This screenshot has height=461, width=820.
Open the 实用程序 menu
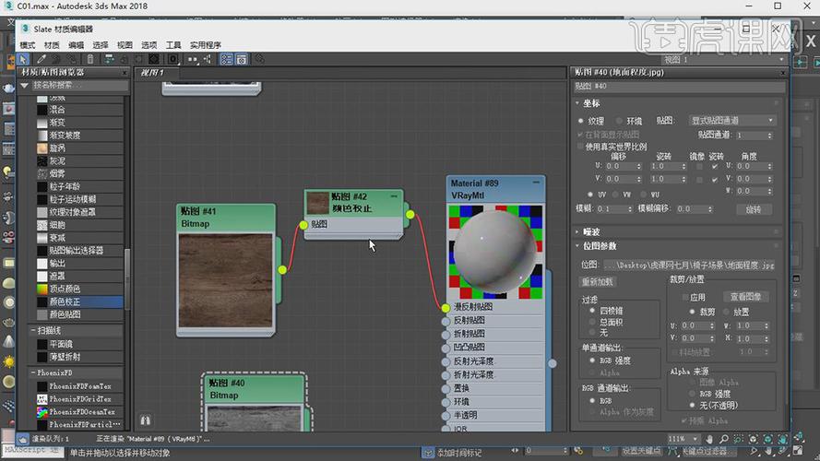pos(206,45)
